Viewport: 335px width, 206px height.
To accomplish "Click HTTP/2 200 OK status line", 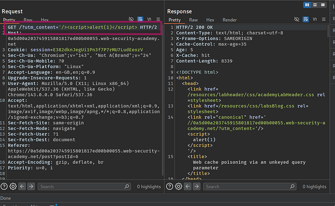I will pyautogui.click(x=194, y=27).
